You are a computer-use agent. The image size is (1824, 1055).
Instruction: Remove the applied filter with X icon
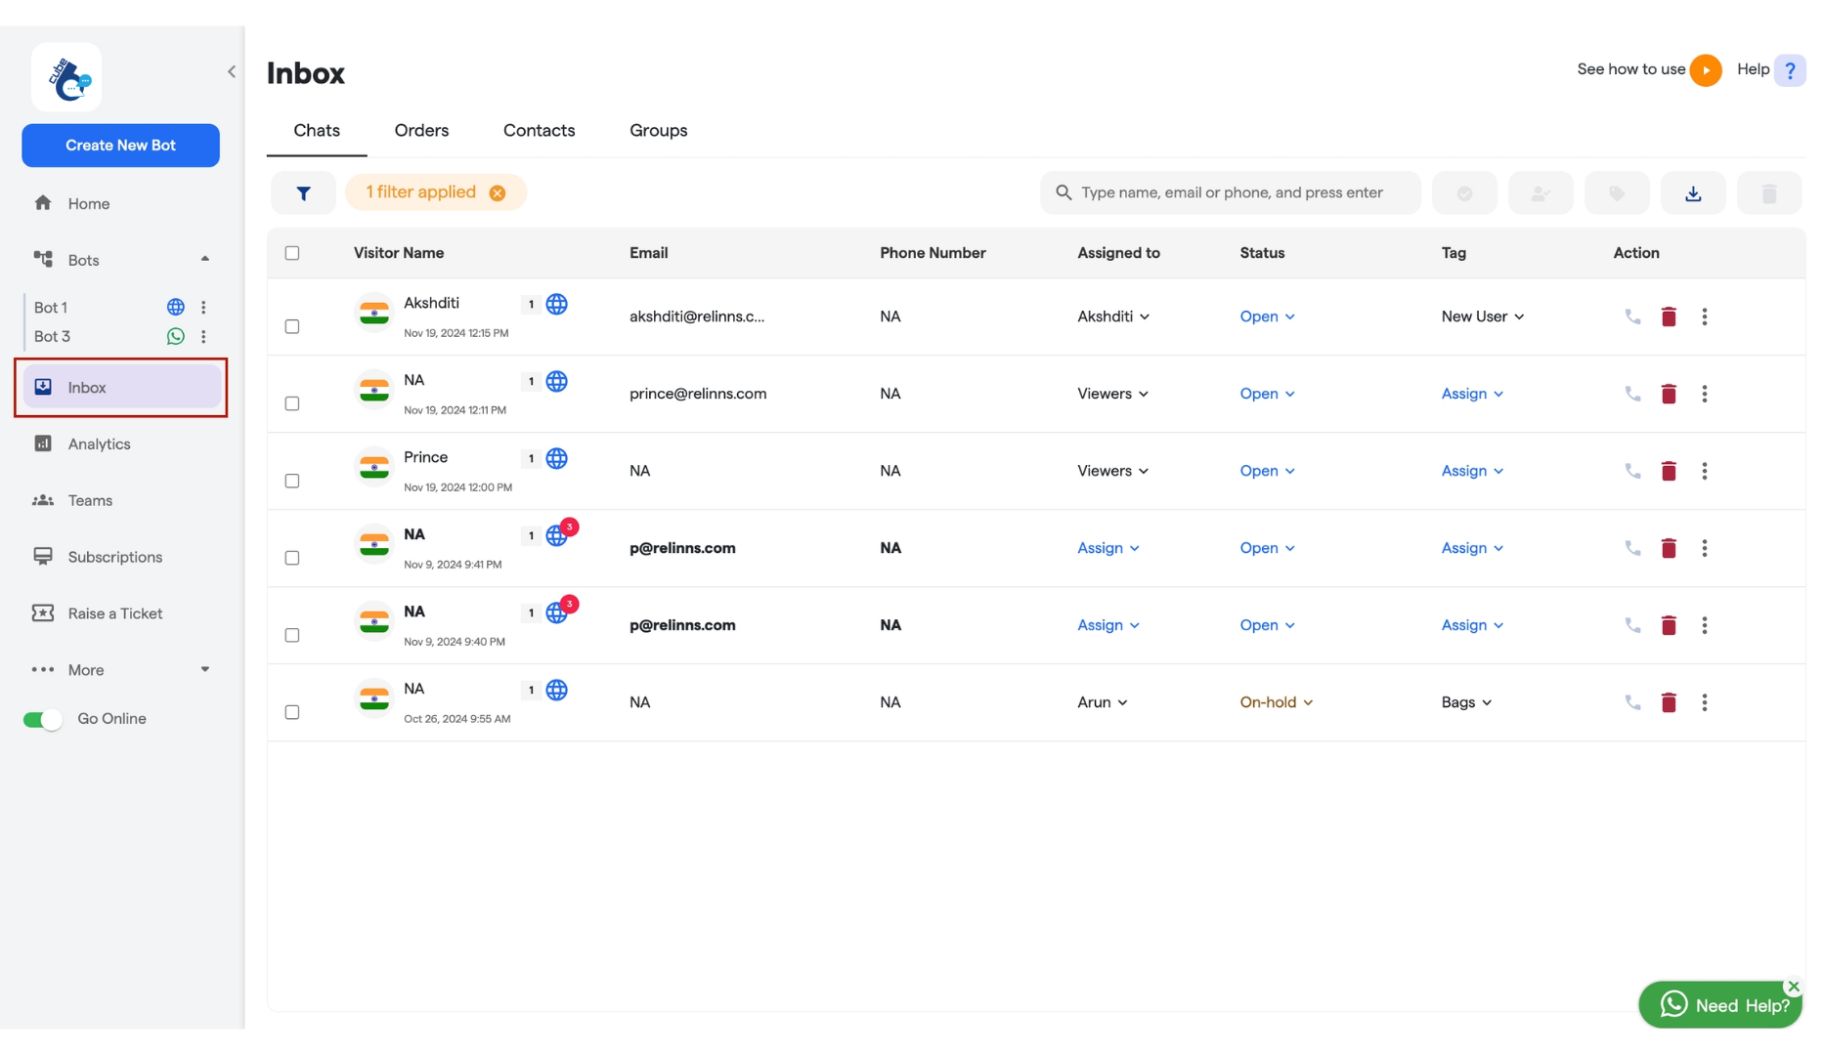(x=498, y=192)
